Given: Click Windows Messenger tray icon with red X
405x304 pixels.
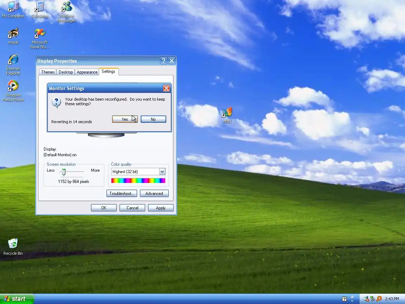Looking at the screenshot, I should point(366,299).
